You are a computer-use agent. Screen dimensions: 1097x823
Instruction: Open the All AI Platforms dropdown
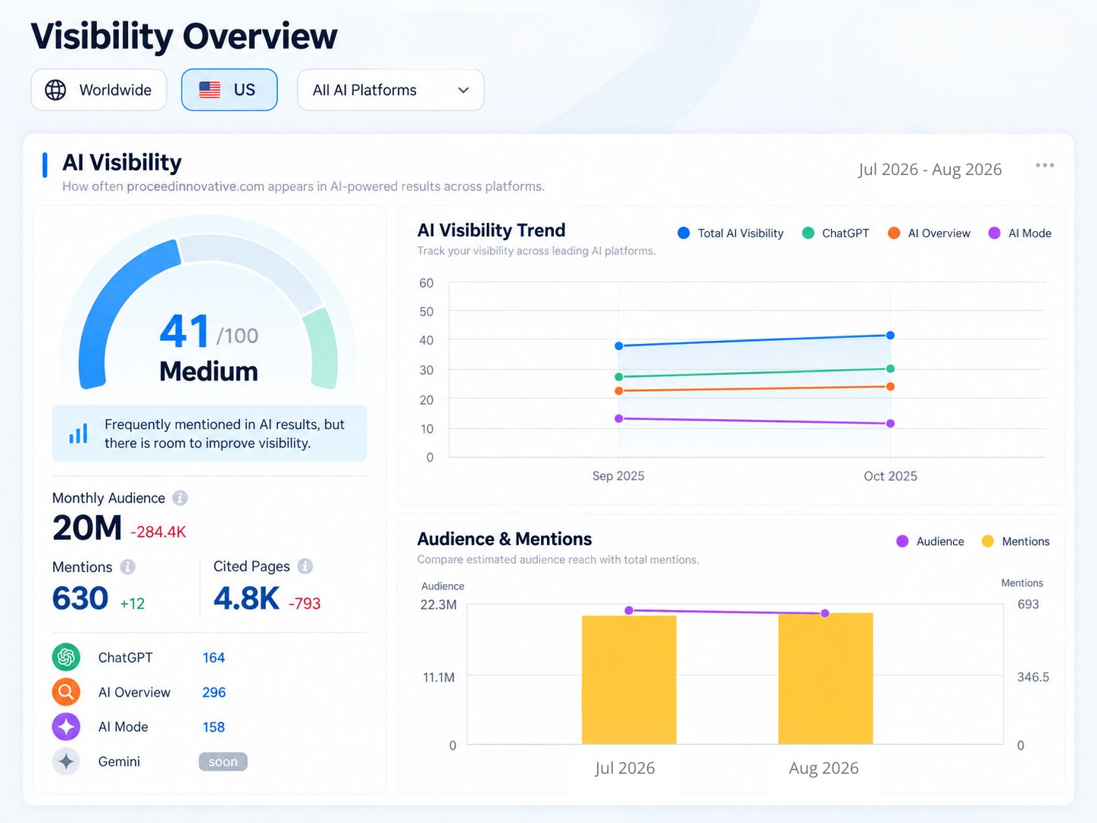tap(390, 89)
